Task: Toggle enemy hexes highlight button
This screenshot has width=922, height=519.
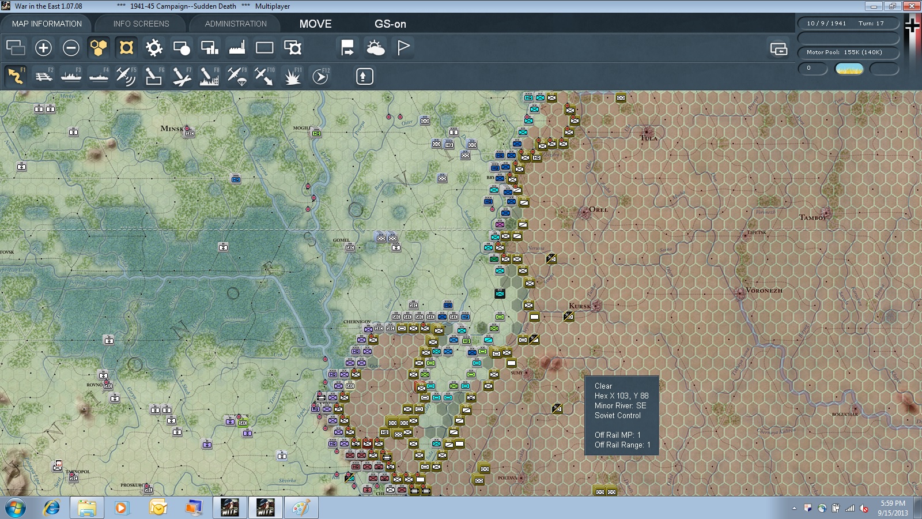Action: (126, 48)
